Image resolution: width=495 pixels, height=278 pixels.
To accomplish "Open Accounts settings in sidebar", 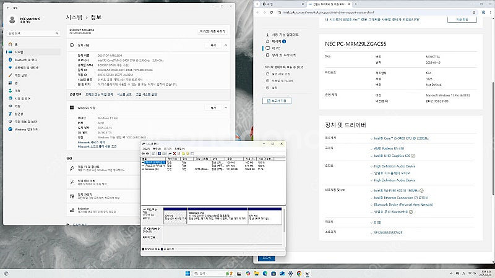I will 33,91.
